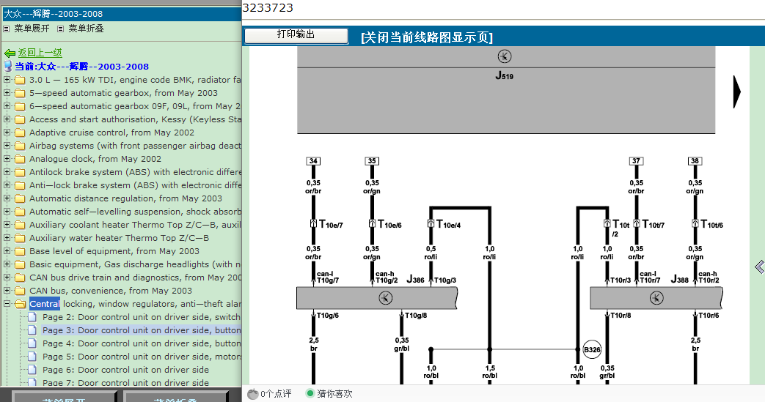Click the J386 door control unit symbol
The height and width of the screenshot is (402, 765).
click(385, 298)
